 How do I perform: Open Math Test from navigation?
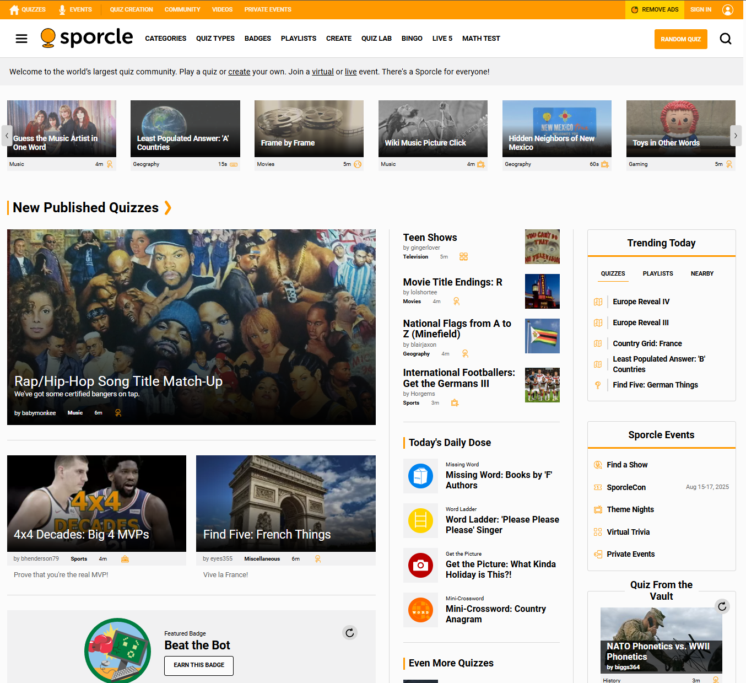click(x=481, y=39)
